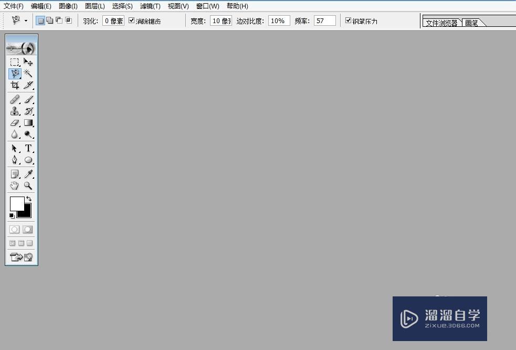Open the 选择(S) menu
The height and width of the screenshot is (350, 516).
click(x=122, y=6)
